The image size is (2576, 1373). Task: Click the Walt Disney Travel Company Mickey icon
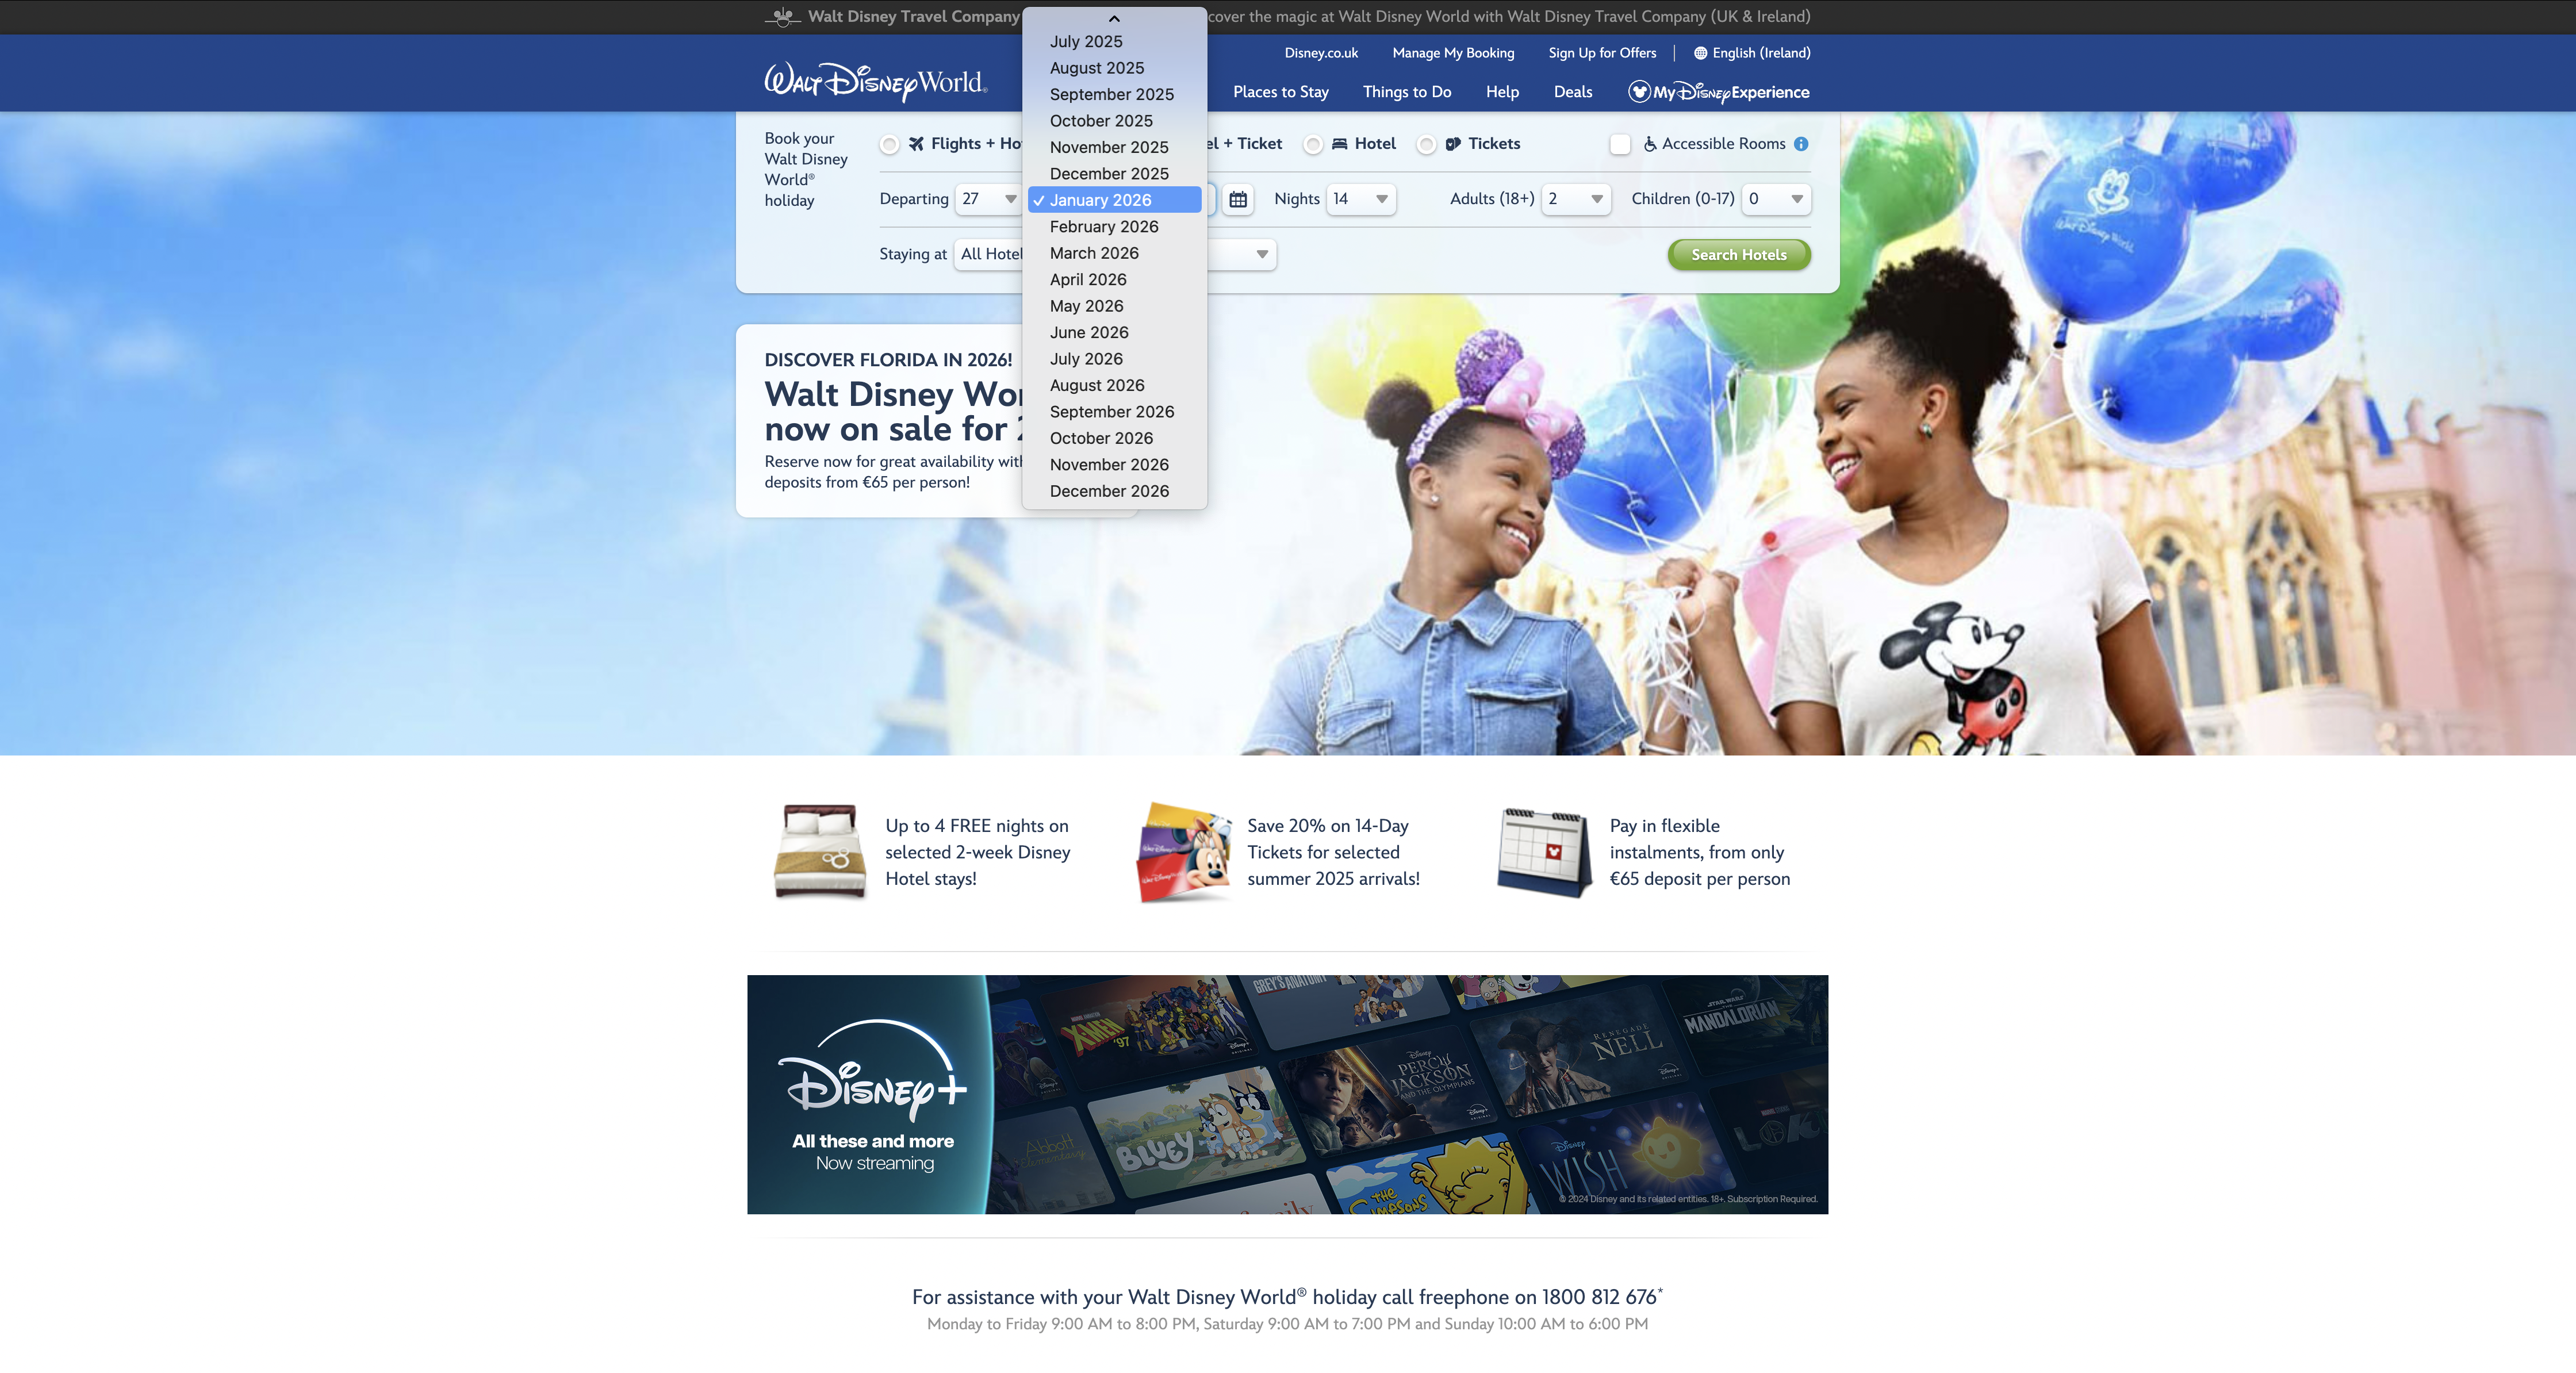click(783, 16)
